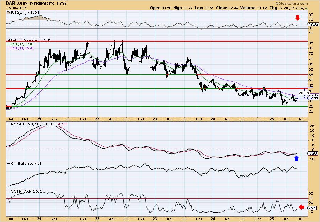Click the 65 price axis label
The width and height of the screenshot is (320, 222).
[311, 64]
